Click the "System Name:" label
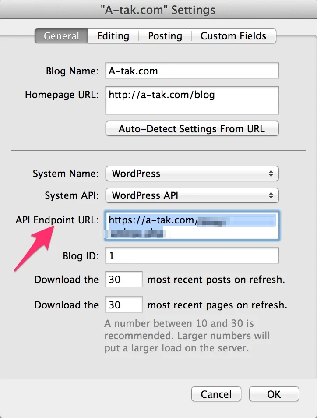 coord(66,174)
